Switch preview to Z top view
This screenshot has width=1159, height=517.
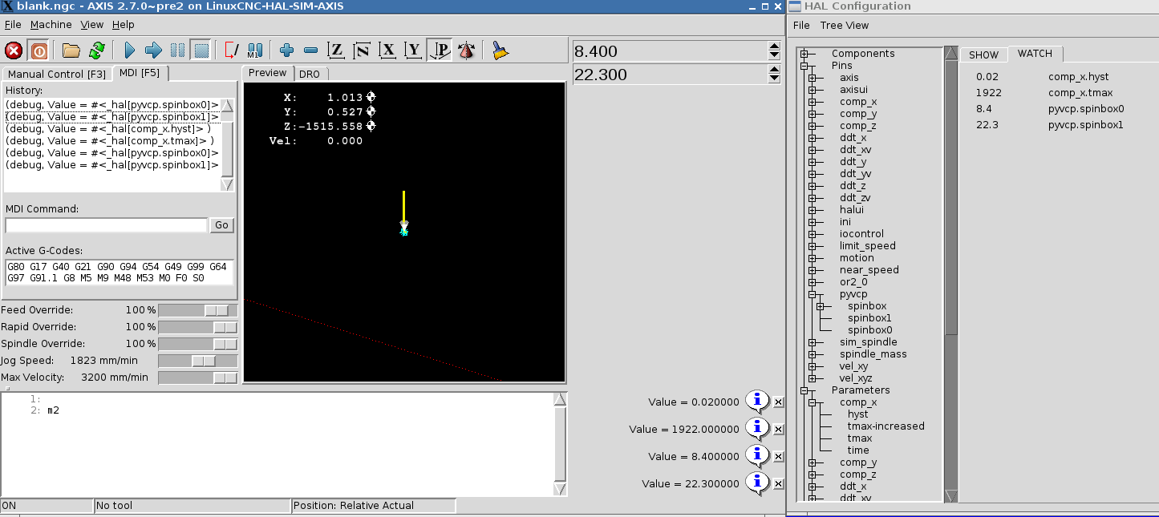337,50
